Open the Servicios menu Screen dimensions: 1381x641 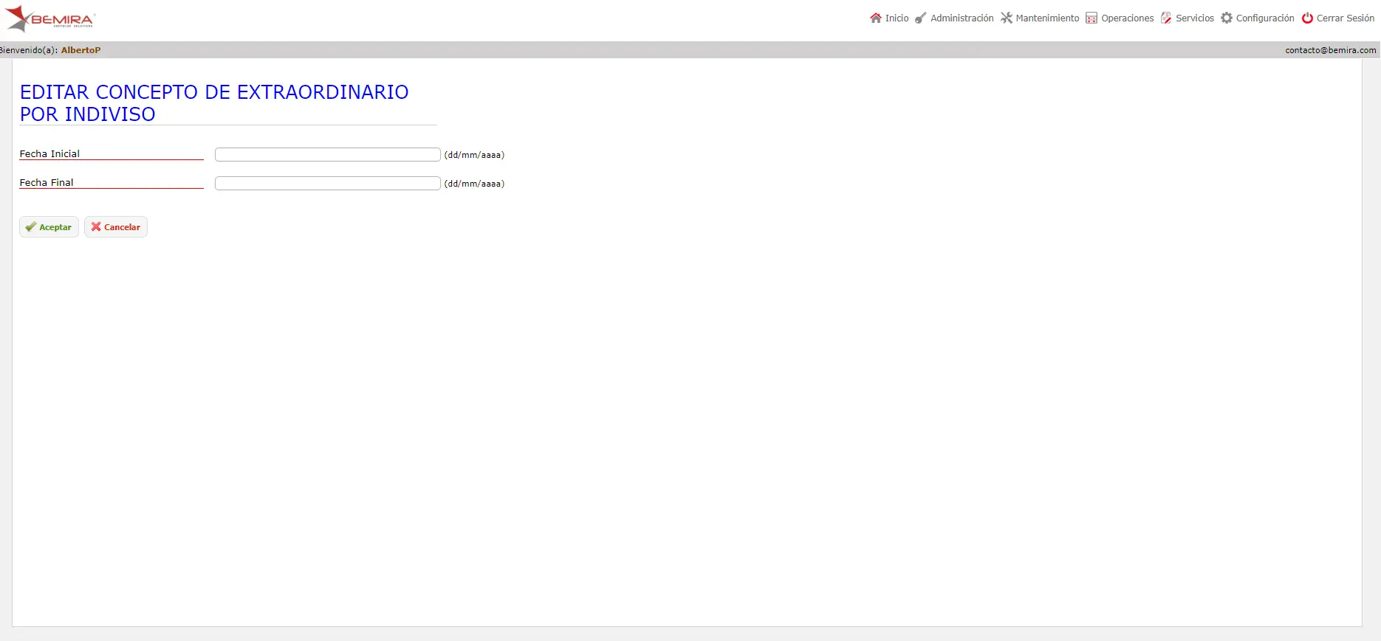[1195, 18]
